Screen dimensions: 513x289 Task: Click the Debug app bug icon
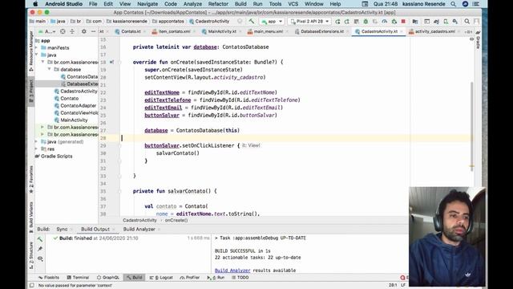point(366,22)
